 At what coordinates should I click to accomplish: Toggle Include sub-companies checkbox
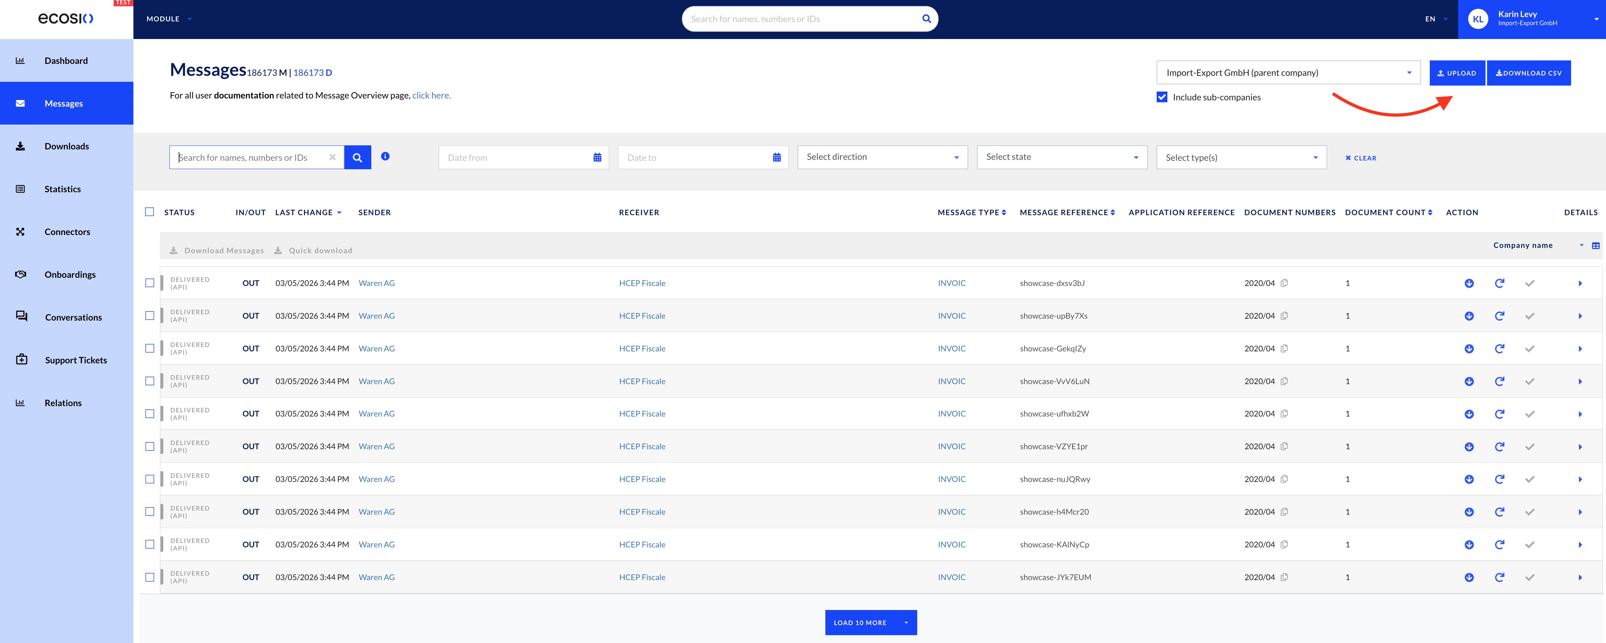[1161, 97]
